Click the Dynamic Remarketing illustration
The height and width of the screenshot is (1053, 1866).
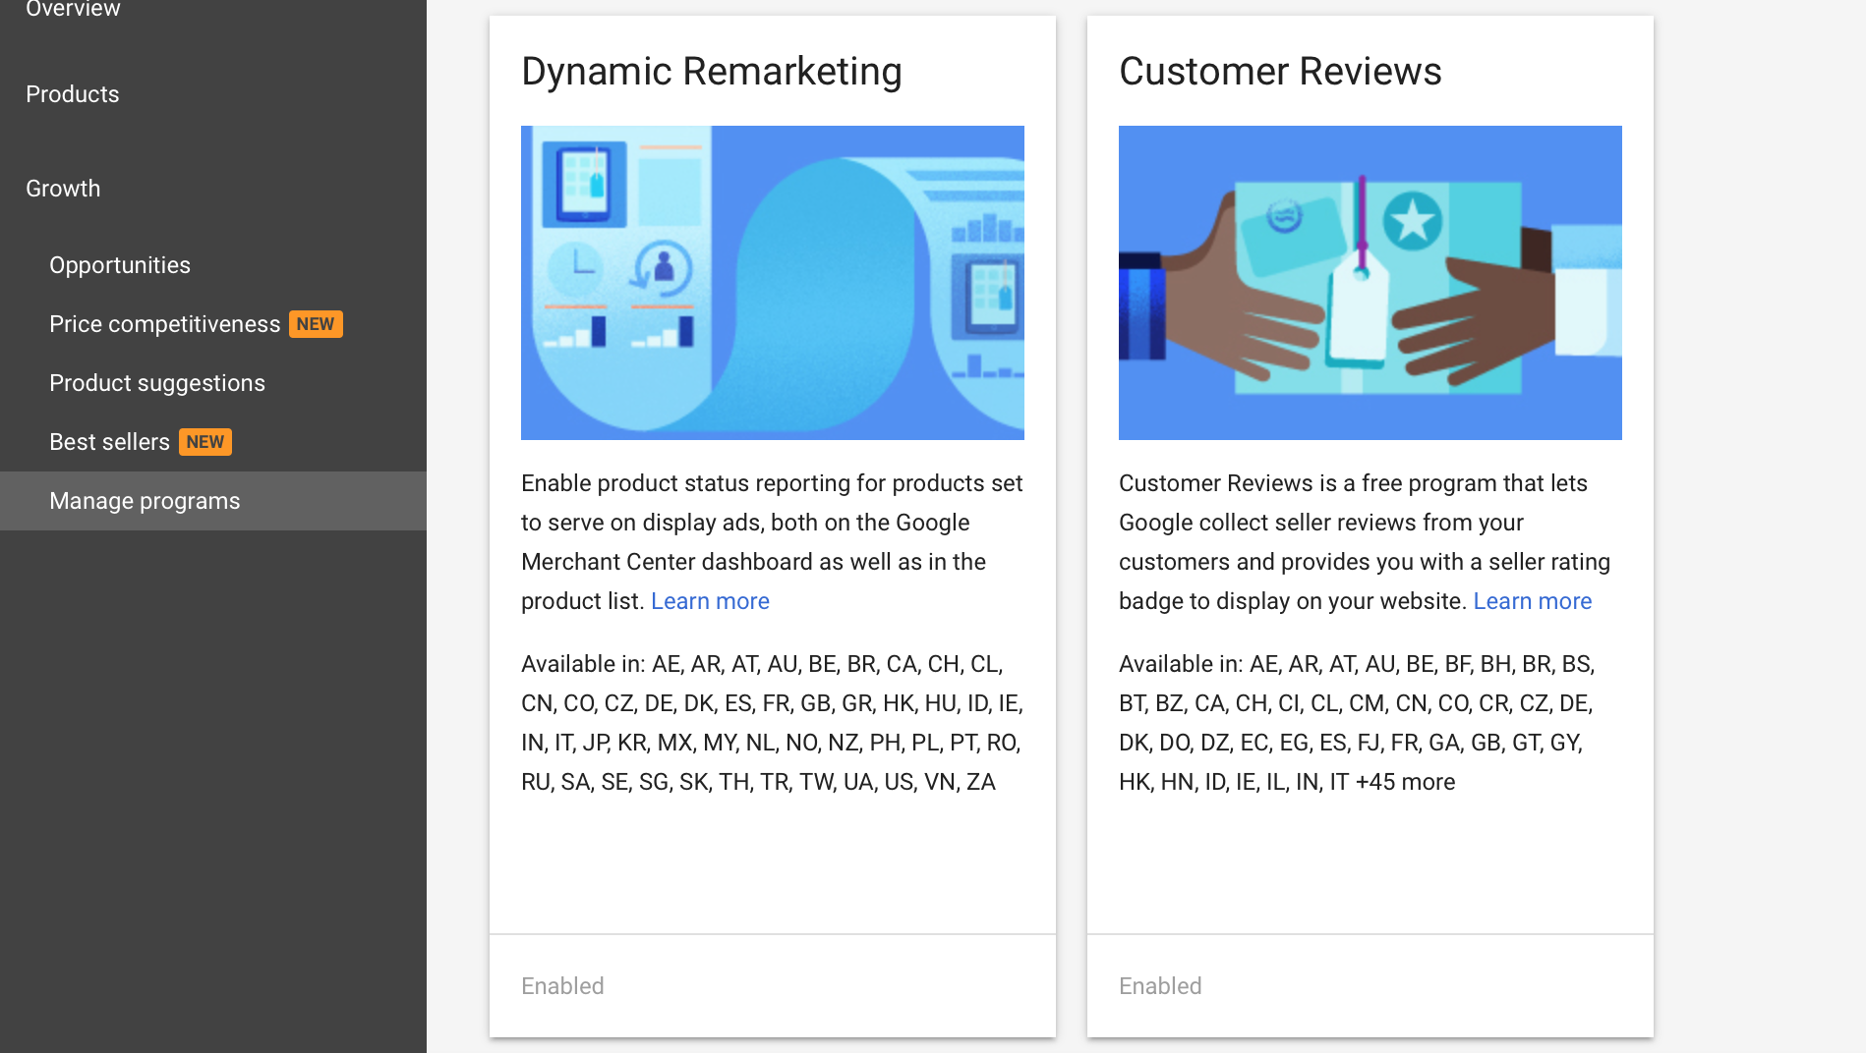click(x=773, y=283)
